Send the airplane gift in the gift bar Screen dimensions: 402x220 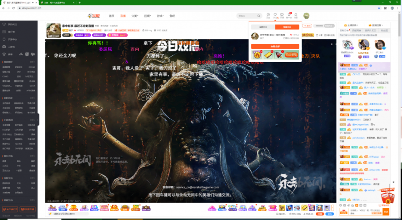[x=297, y=208]
